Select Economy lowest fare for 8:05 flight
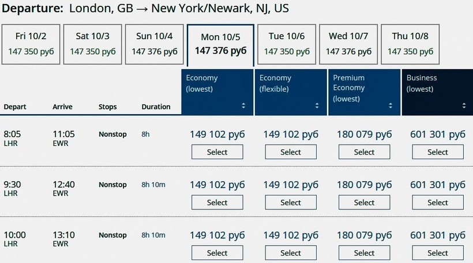 217,152
